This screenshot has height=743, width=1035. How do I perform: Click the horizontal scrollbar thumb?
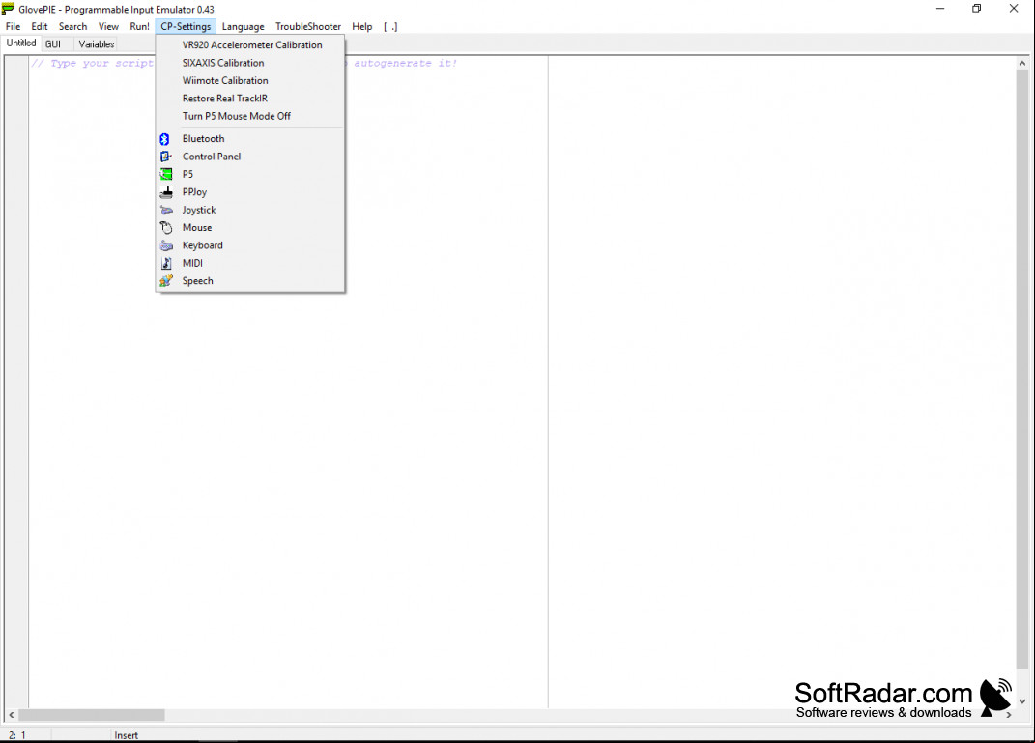click(92, 715)
